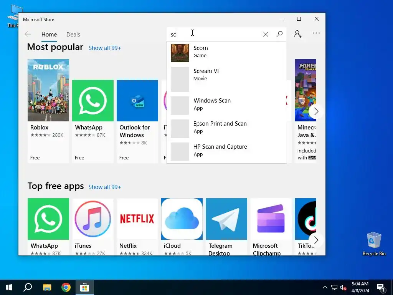Open the Windows Start menu
The image size is (393, 295).
9,287
